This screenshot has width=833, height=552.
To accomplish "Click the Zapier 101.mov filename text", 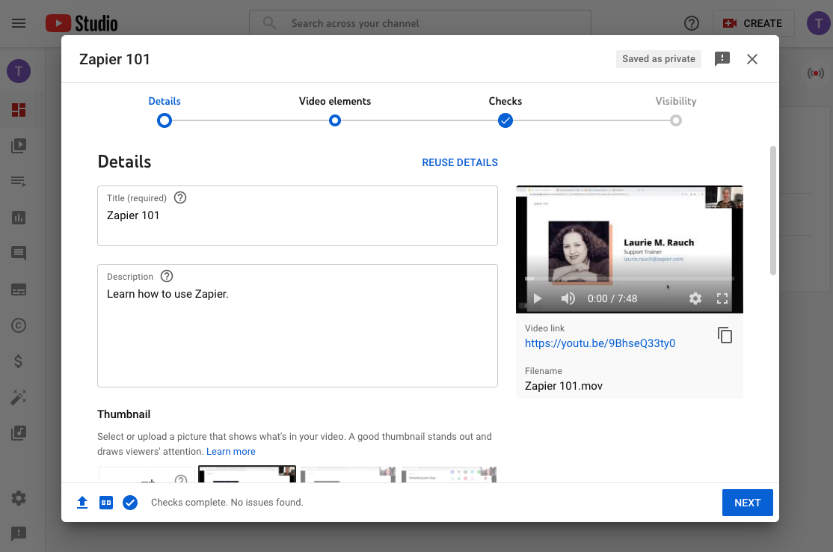I will tap(564, 386).
